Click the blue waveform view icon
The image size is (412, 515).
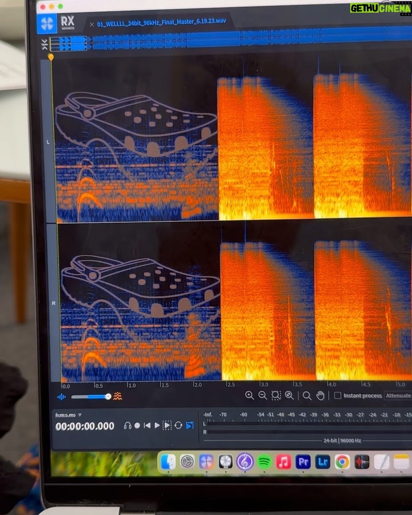pos(61,397)
